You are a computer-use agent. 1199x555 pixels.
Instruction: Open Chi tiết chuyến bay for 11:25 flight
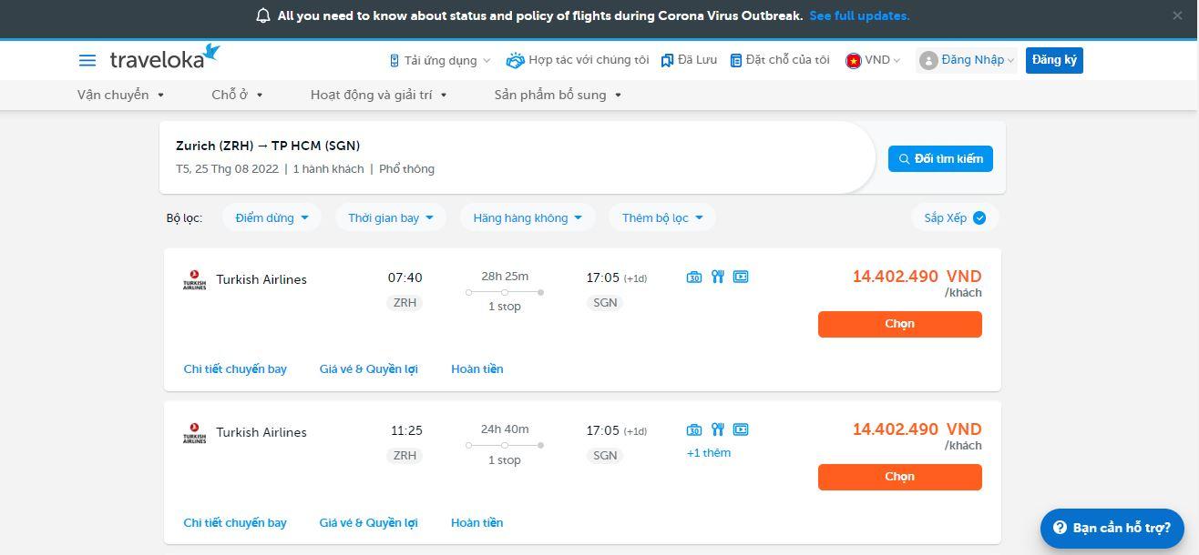point(235,522)
